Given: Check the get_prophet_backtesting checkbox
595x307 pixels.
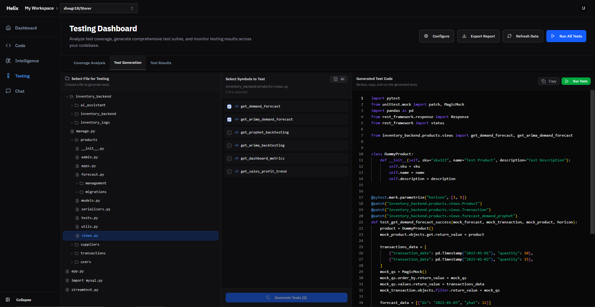Looking at the screenshot, I should click(229, 133).
